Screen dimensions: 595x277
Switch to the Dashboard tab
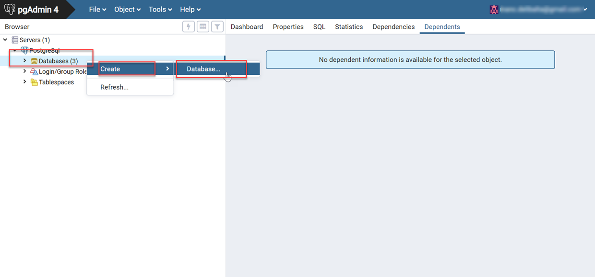click(x=247, y=27)
